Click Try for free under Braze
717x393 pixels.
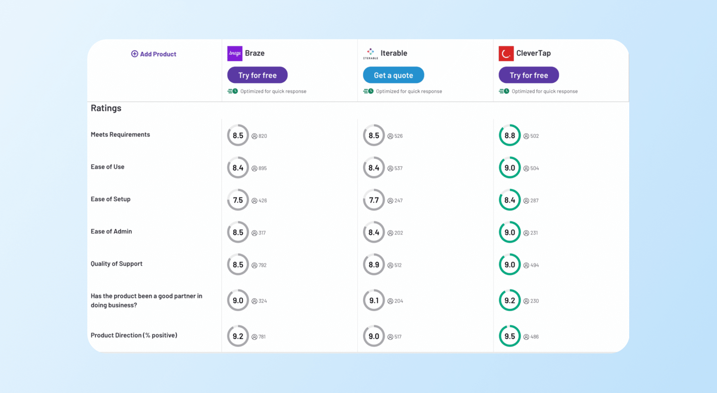[x=257, y=75]
